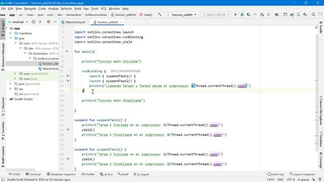The image size is (324, 182).
Task: Click the CRLF line separator indicator
Action: click(280, 179)
